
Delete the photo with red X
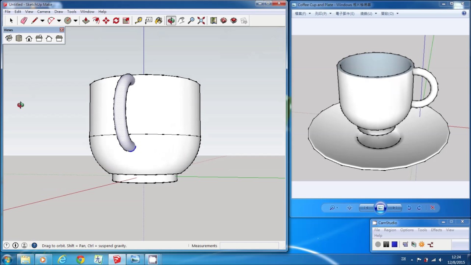point(432,208)
